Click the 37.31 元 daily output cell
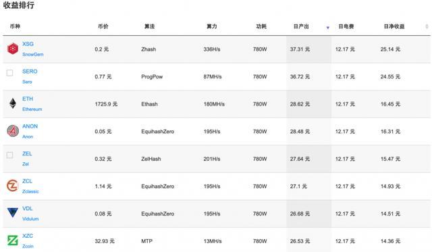 300,49
